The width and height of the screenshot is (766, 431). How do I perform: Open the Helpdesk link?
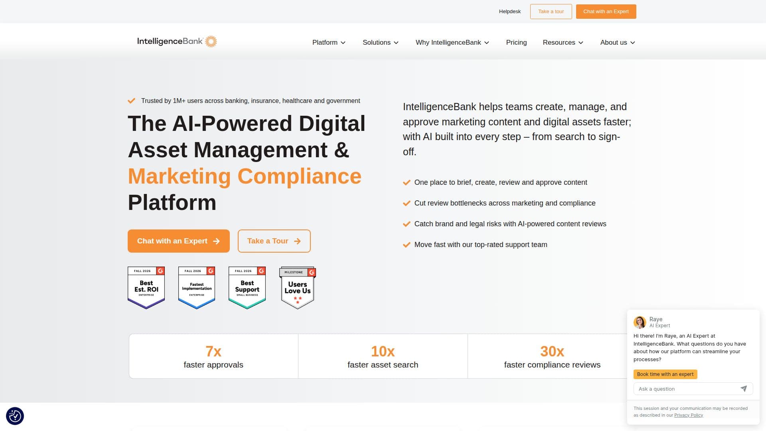pos(509,12)
